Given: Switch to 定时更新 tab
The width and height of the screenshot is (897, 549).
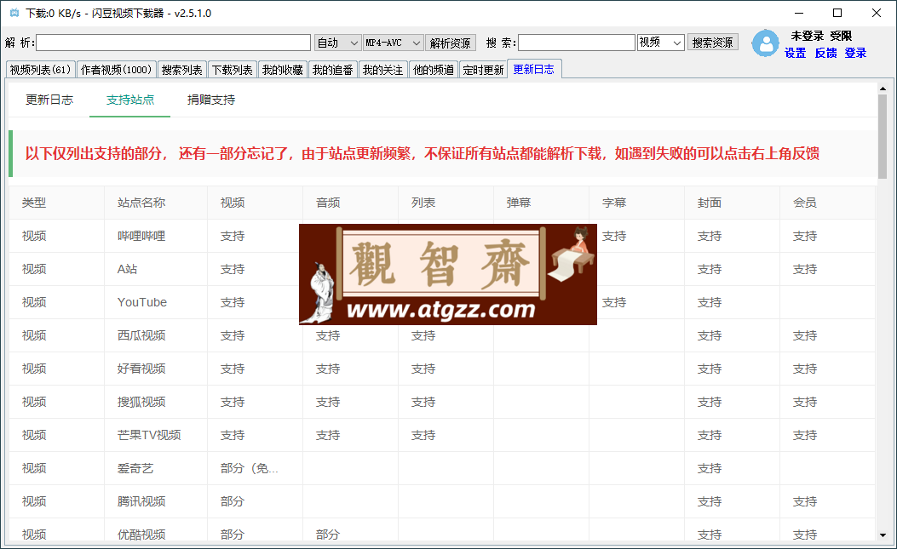Looking at the screenshot, I should click(x=483, y=70).
